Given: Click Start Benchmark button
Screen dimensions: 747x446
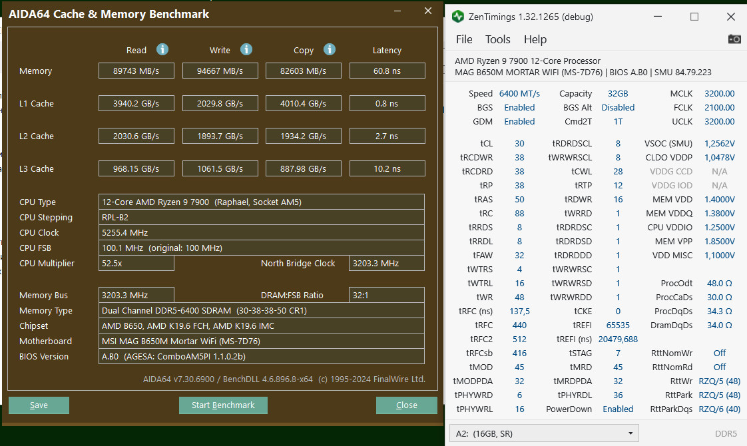Looking at the screenshot, I should 223,405.
